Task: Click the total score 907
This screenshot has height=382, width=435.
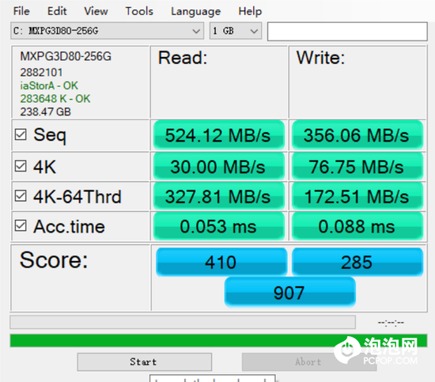Action: (x=290, y=293)
